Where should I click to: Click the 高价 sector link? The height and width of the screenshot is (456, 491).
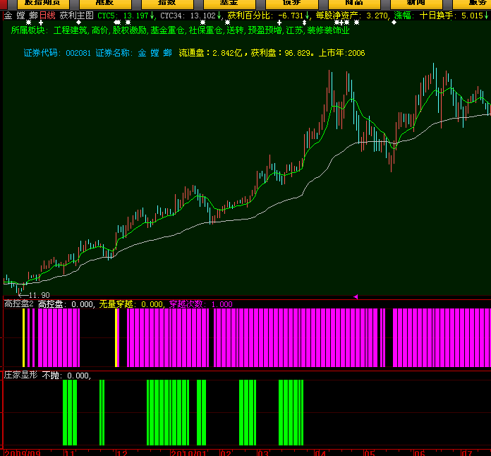pos(100,30)
